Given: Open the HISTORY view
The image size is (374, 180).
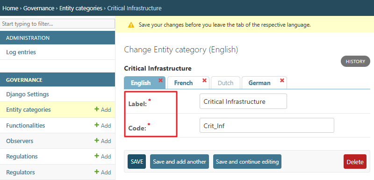Looking at the screenshot, I should point(355,62).
